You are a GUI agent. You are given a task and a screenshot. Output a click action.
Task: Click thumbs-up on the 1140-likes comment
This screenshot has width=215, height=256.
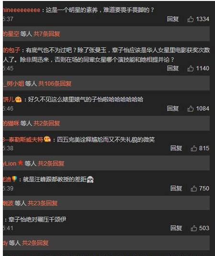(191, 68)
